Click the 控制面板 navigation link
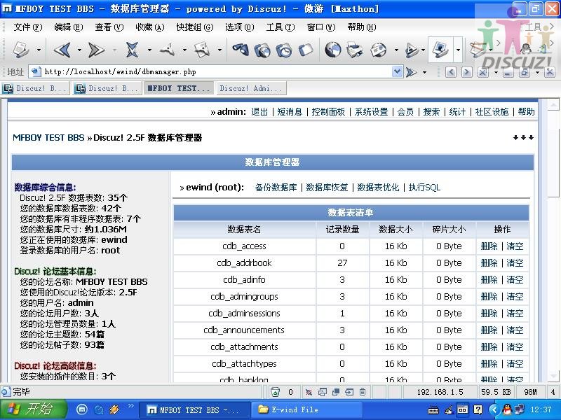Viewport: 561px width, 420px height. 328,112
